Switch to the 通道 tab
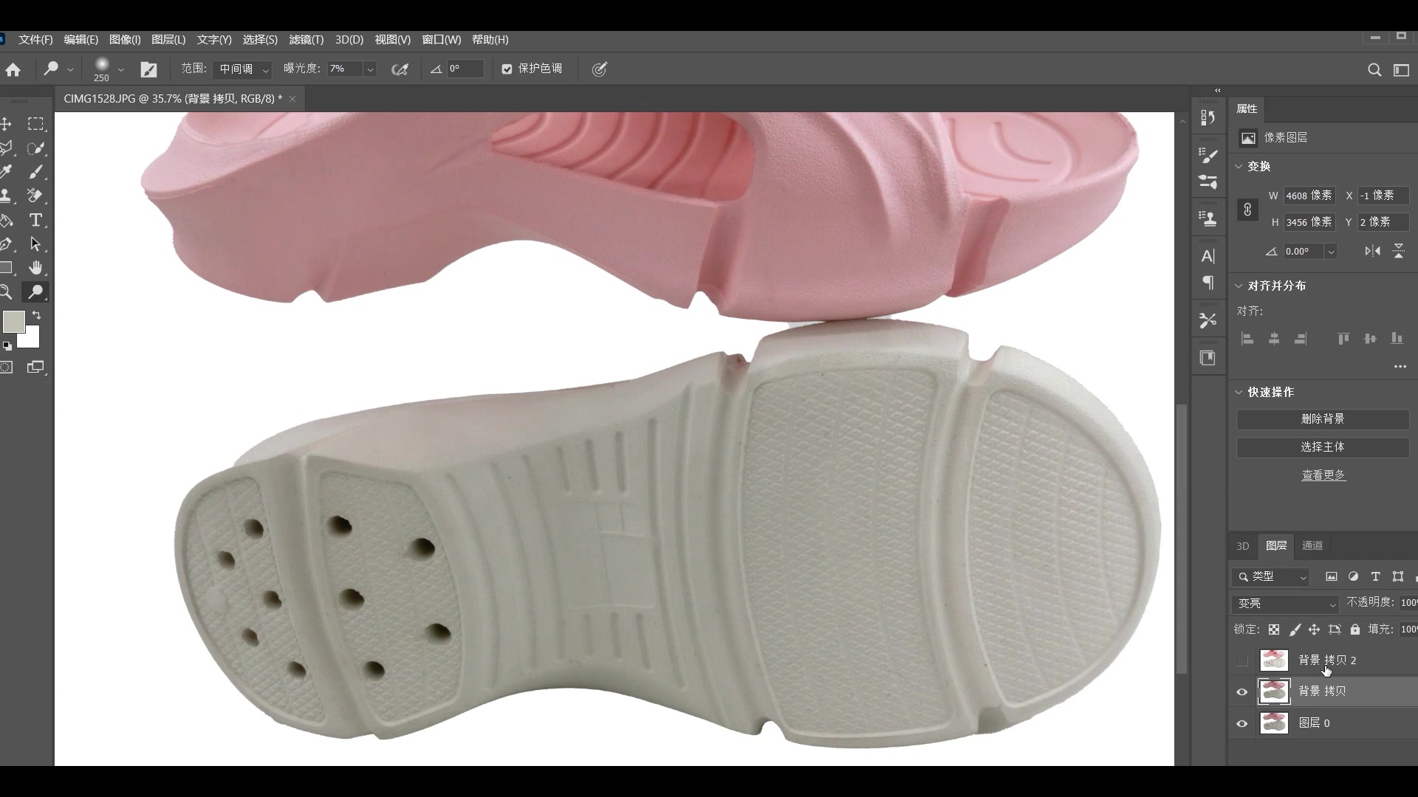 (x=1312, y=545)
